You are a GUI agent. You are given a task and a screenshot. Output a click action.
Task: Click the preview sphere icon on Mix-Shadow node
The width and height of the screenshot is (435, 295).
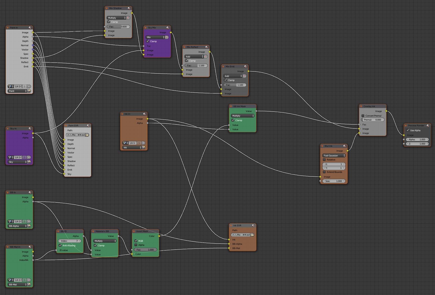click(129, 8)
